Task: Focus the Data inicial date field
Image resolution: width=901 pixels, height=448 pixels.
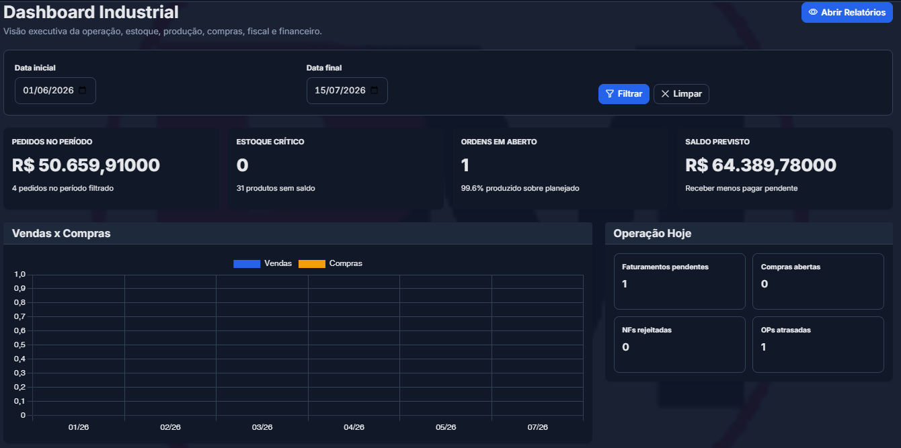Action: [x=55, y=91]
